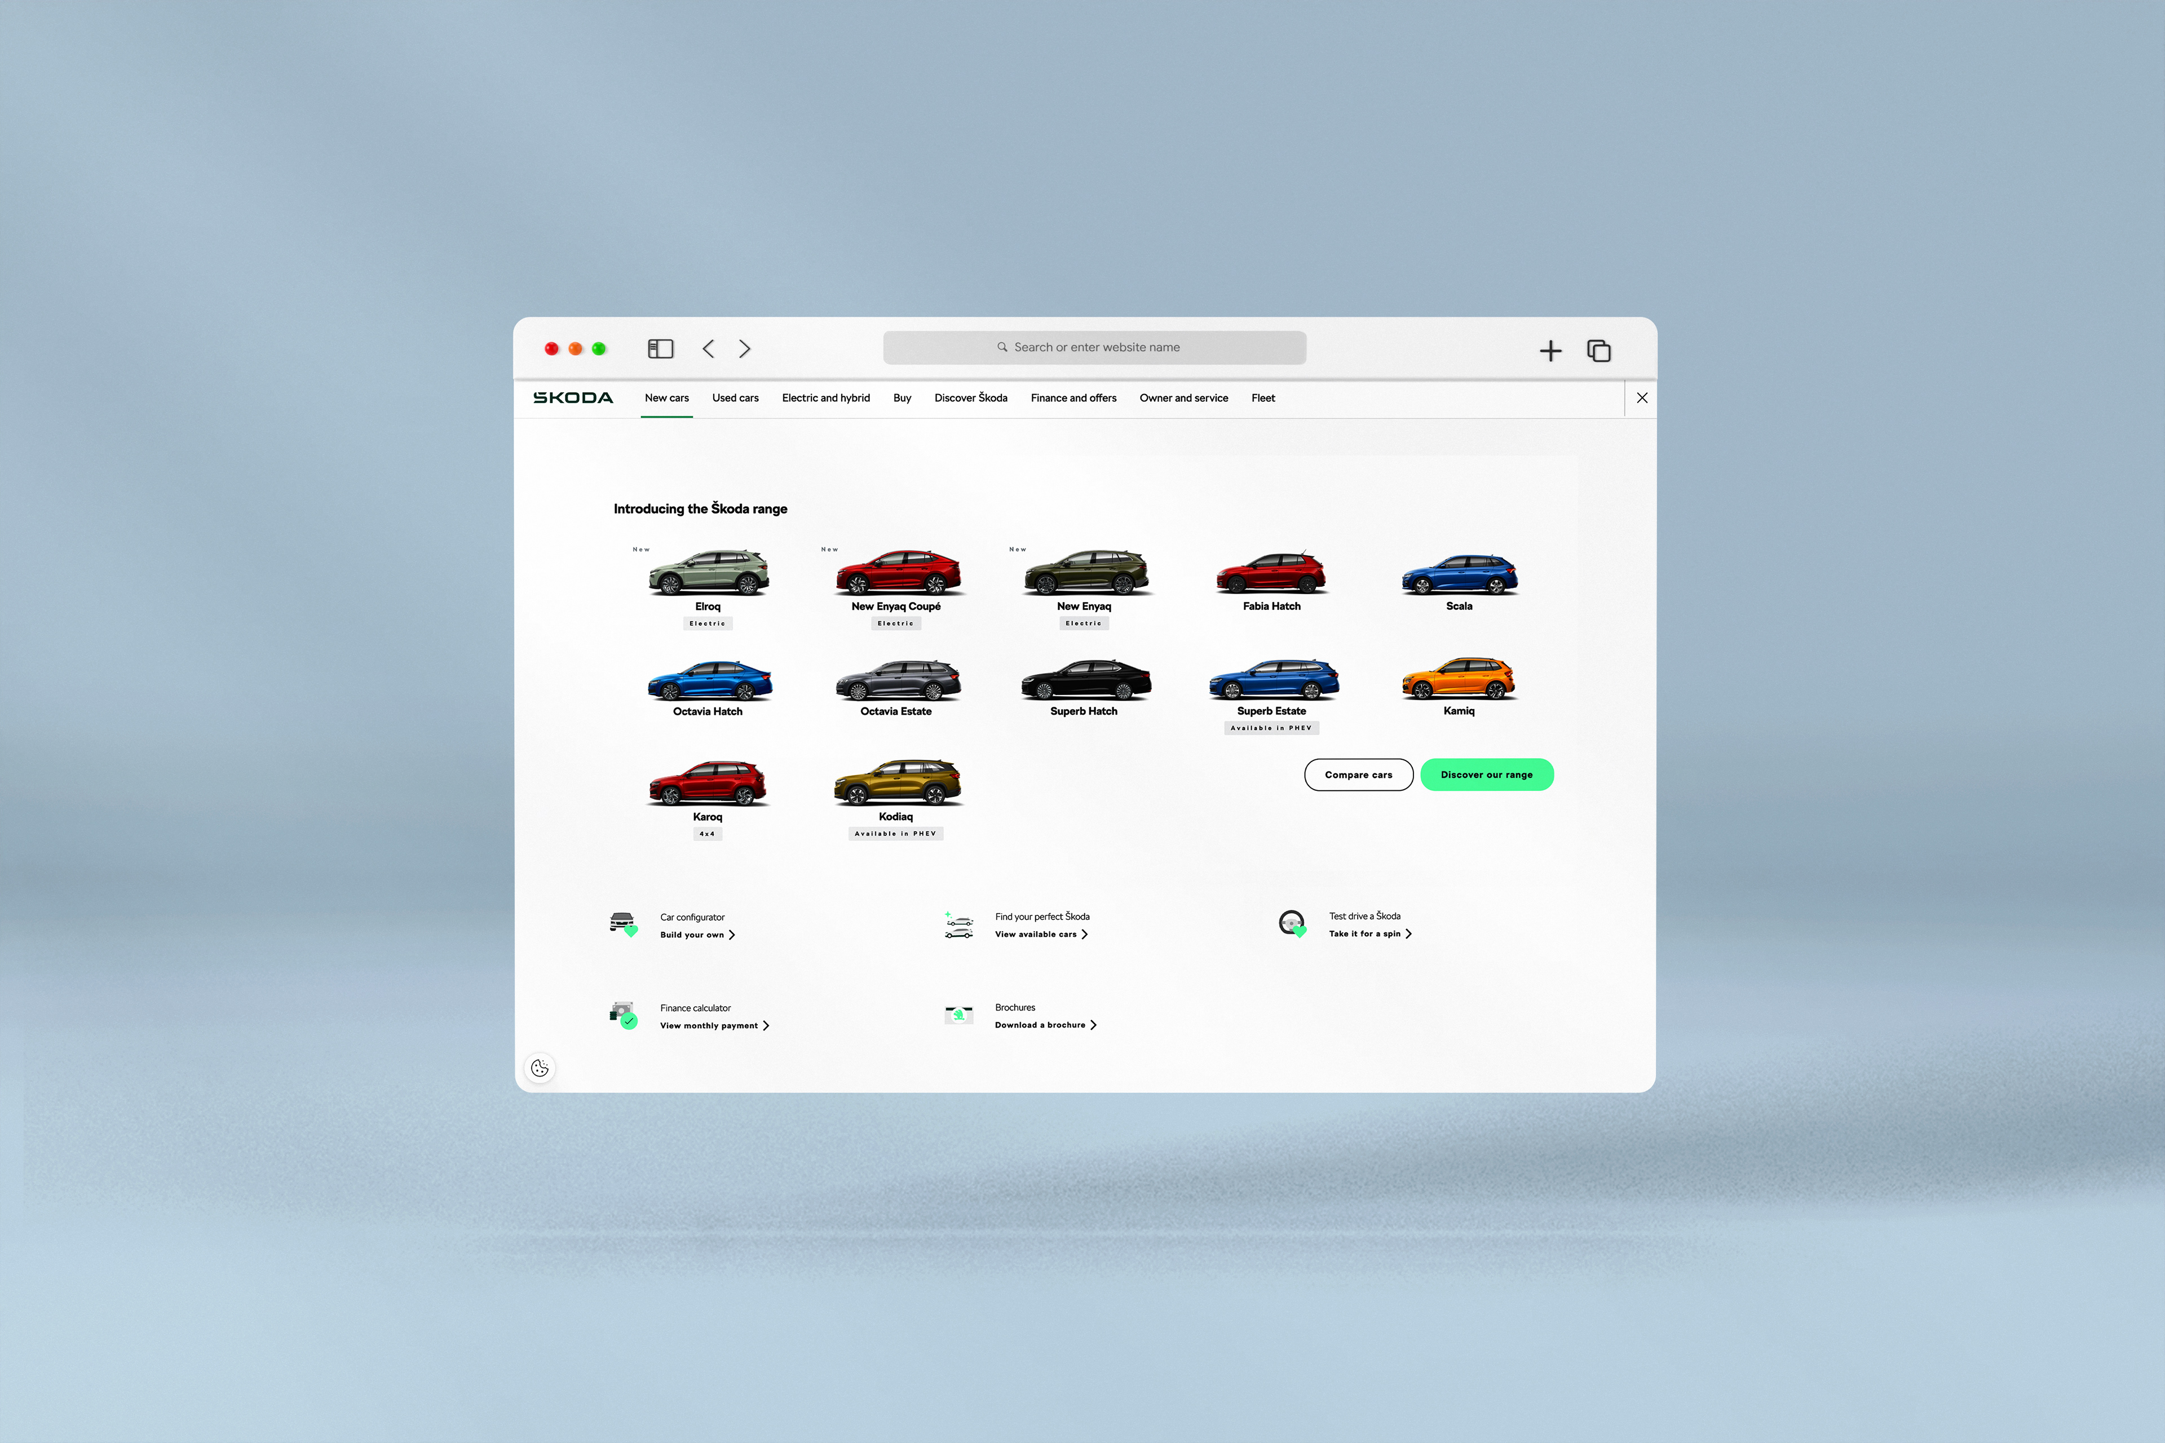The image size is (2165, 1443).
Task: Select the red Fabia Hatch image
Action: pos(1271,573)
